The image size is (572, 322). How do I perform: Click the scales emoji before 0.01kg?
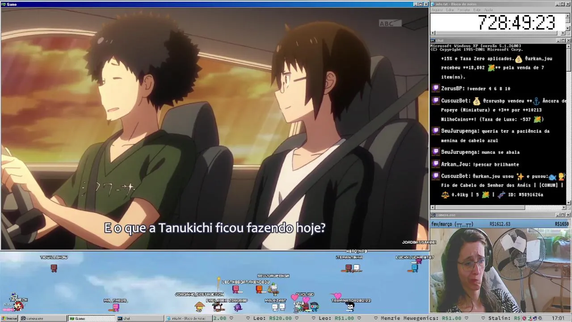(x=446, y=195)
